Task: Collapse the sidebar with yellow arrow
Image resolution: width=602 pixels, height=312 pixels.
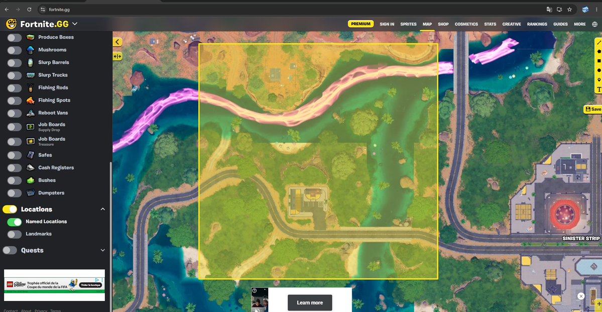Action: (117, 42)
